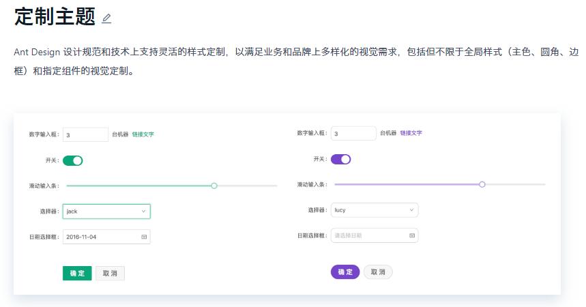Focus the number input in the purple theme demo
586x307 pixels.
point(353,134)
